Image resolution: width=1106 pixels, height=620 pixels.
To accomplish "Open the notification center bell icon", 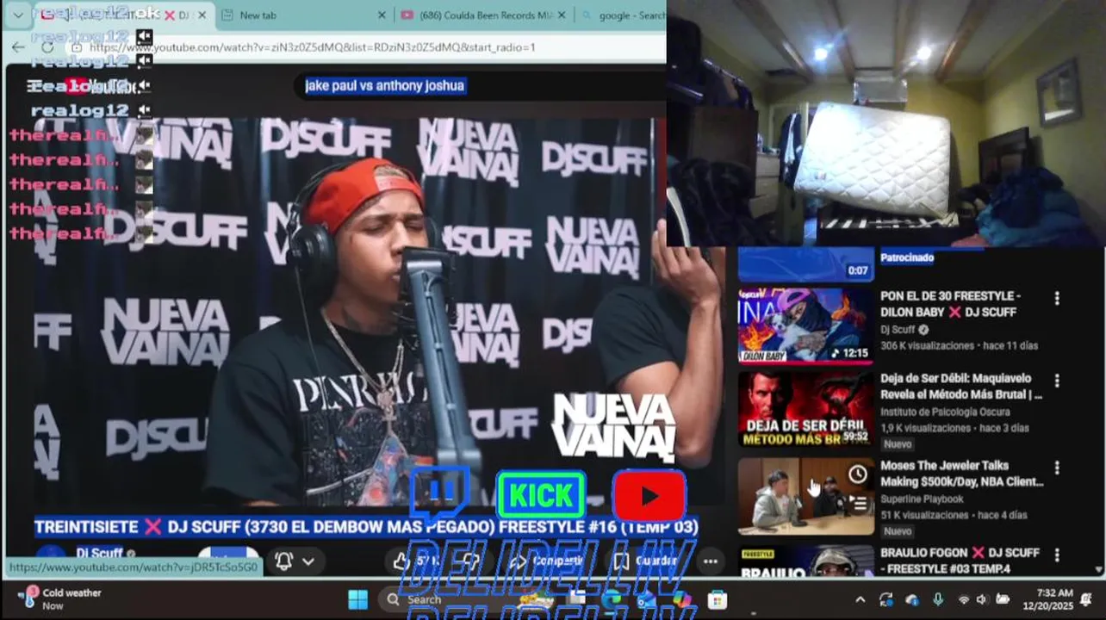I will click(1086, 599).
